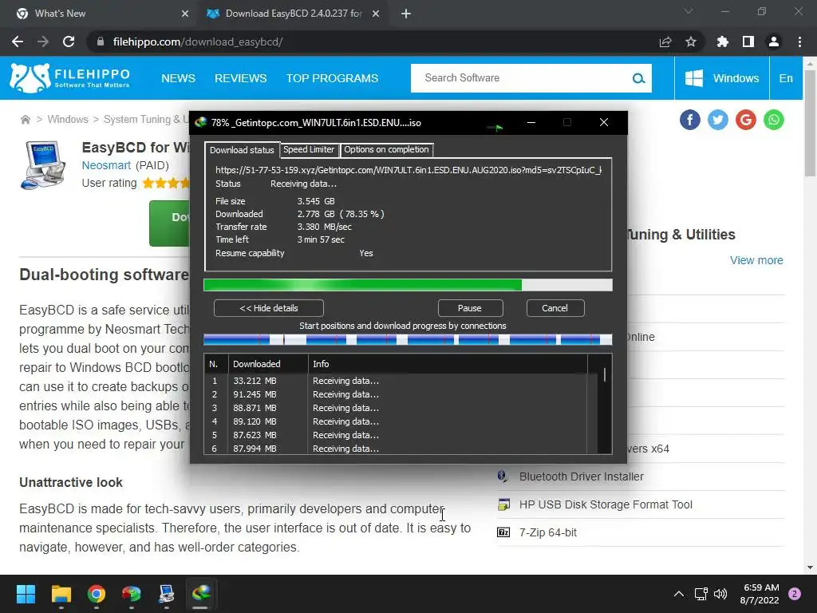Click Bluetooth Driver Installer icon

pos(503,477)
